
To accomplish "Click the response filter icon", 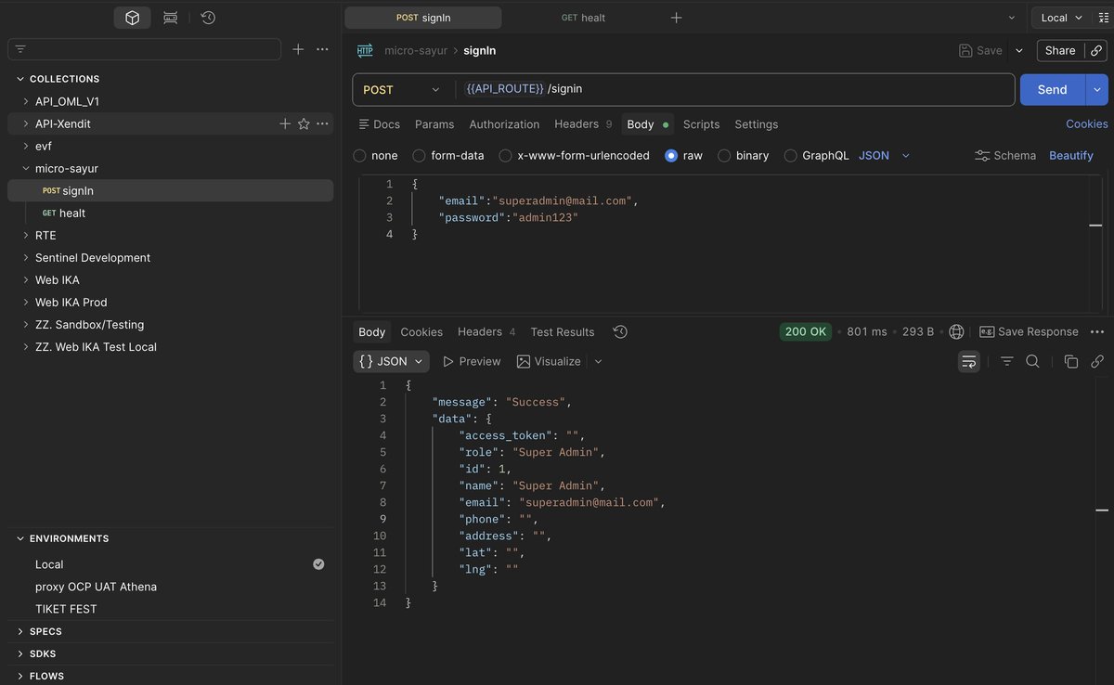I will tap(1006, 361).
